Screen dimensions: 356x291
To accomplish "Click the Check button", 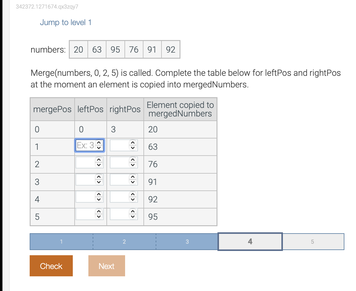I will coord(51,266).
